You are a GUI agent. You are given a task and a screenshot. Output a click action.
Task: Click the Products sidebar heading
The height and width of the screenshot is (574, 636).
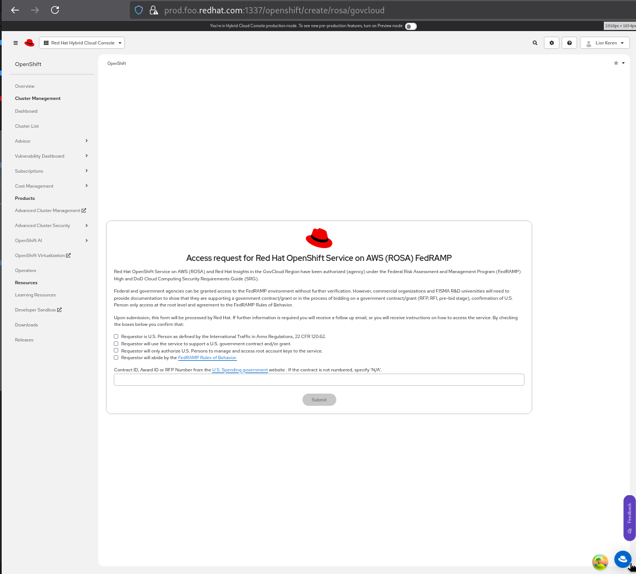pos(25,198)
